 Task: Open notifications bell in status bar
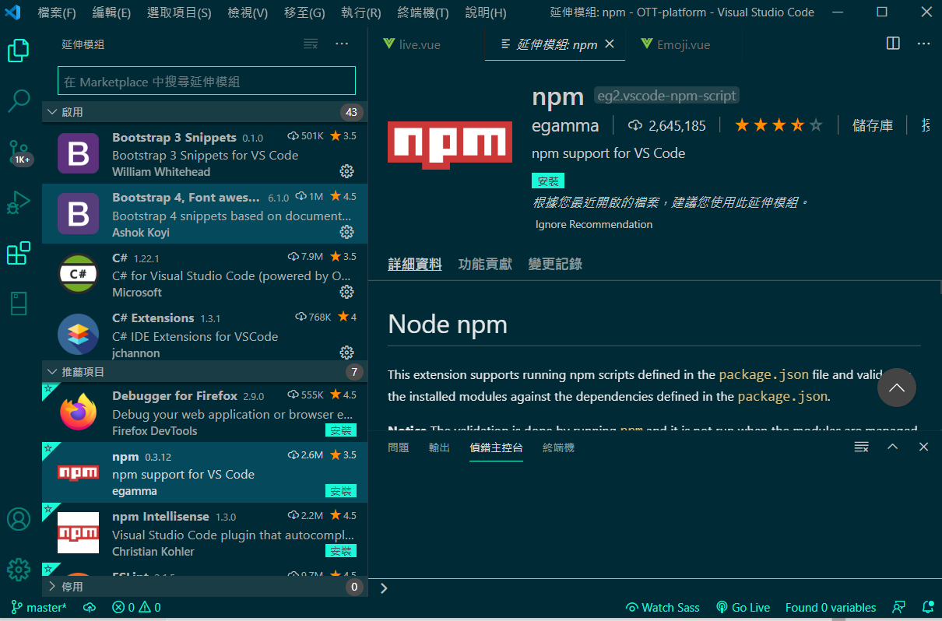[927, 608]
